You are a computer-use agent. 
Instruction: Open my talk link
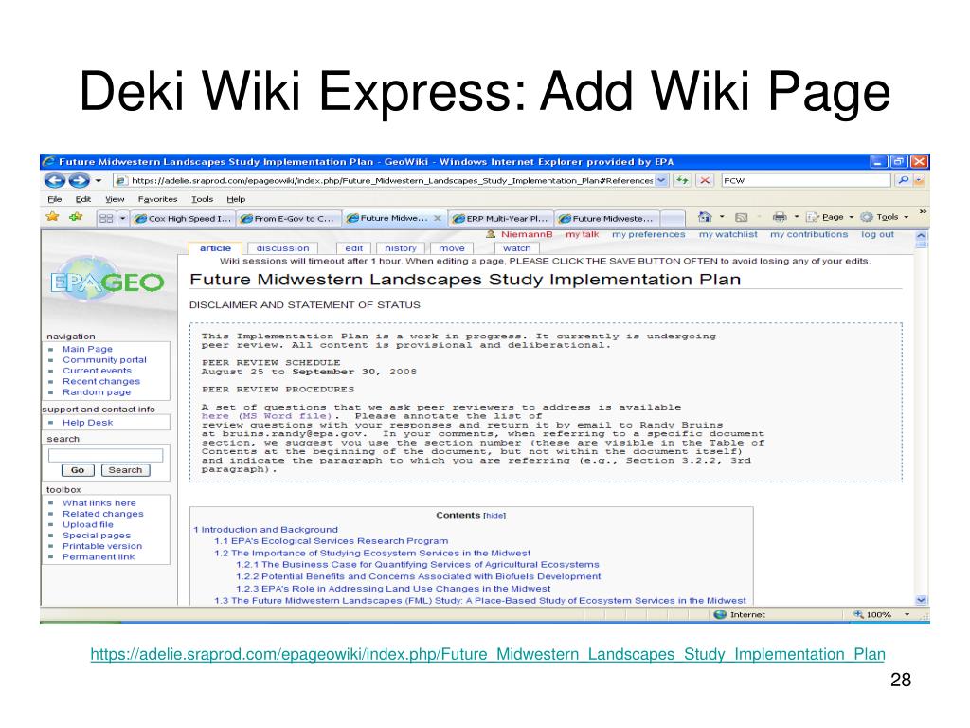(583, 235)
